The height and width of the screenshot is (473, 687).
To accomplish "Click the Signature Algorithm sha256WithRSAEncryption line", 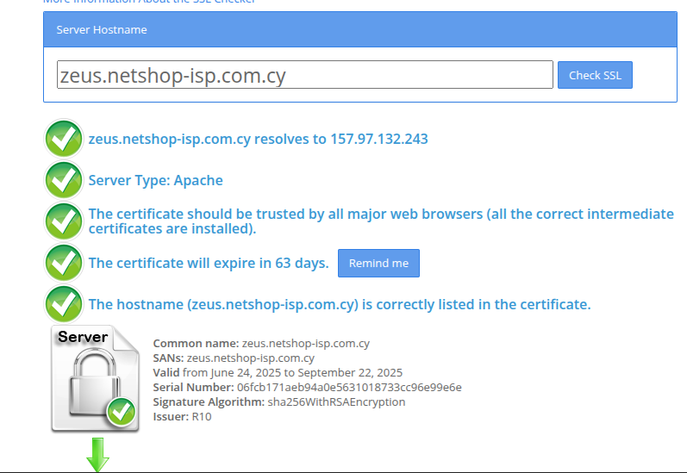I will coord(279,402).
